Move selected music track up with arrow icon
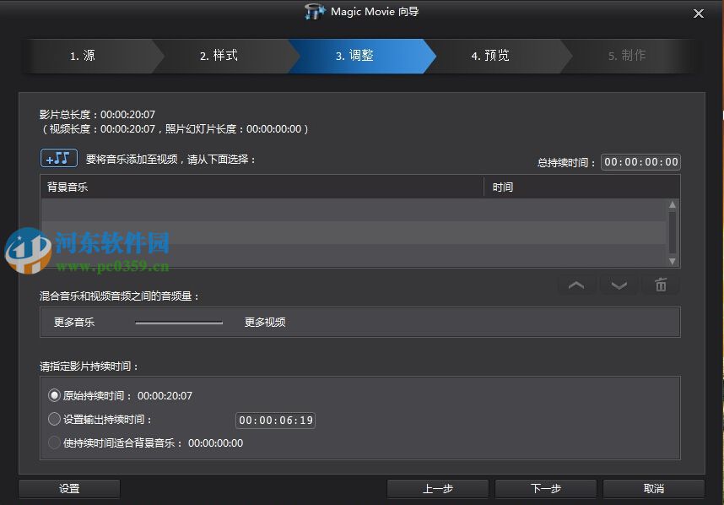Viewport: 724px width, 505px height. [x=576, y=285]
